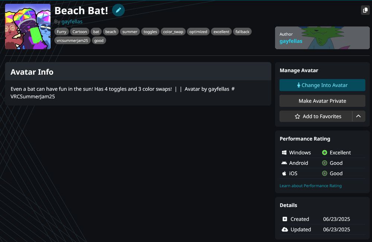Open the Beach Bat avatar thumbnail image

[x=28, y=26]
